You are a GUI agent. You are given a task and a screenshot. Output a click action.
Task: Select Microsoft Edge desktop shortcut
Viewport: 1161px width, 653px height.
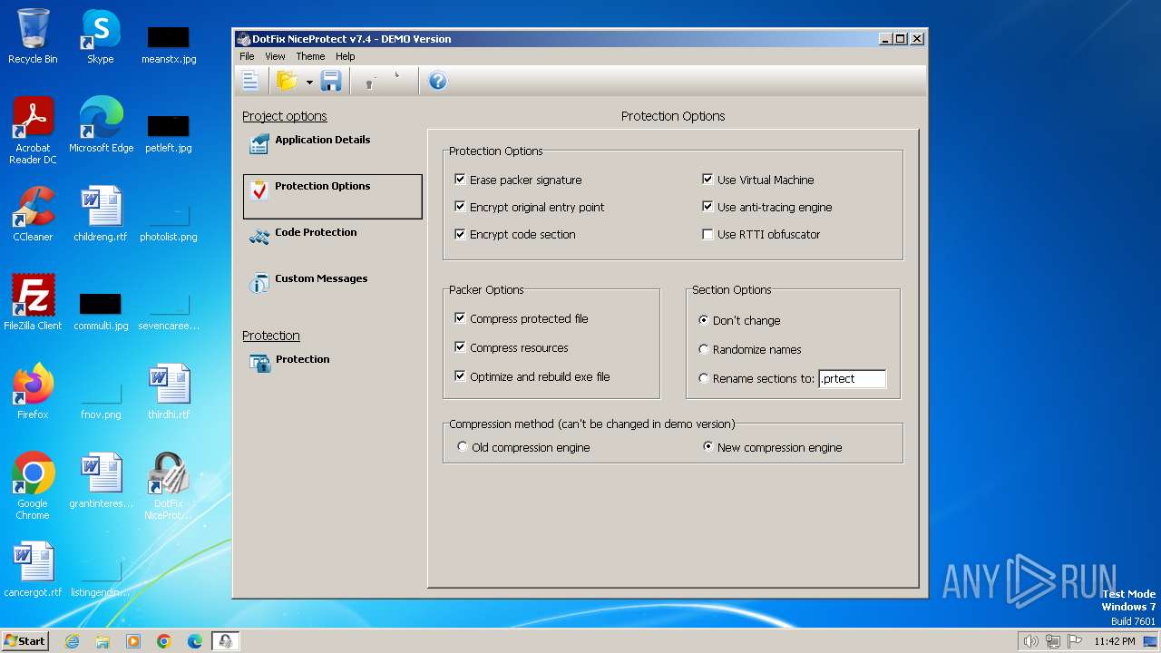pos(101,125)
